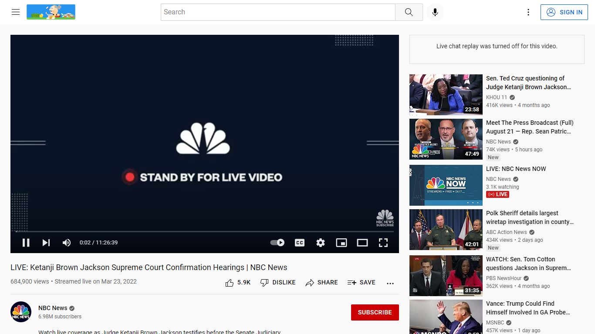This screenshot has width=595, height=334.
Task: Click the red SUBSCRIBE button
Action: 375,312
